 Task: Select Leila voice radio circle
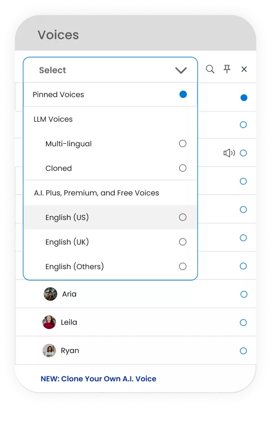tap(243, 322)
